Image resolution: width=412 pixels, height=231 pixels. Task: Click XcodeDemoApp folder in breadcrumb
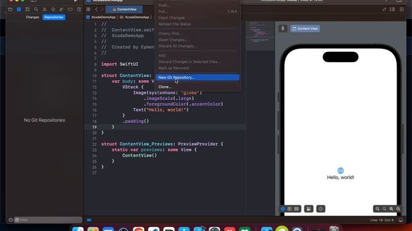[x=135, y=17]
